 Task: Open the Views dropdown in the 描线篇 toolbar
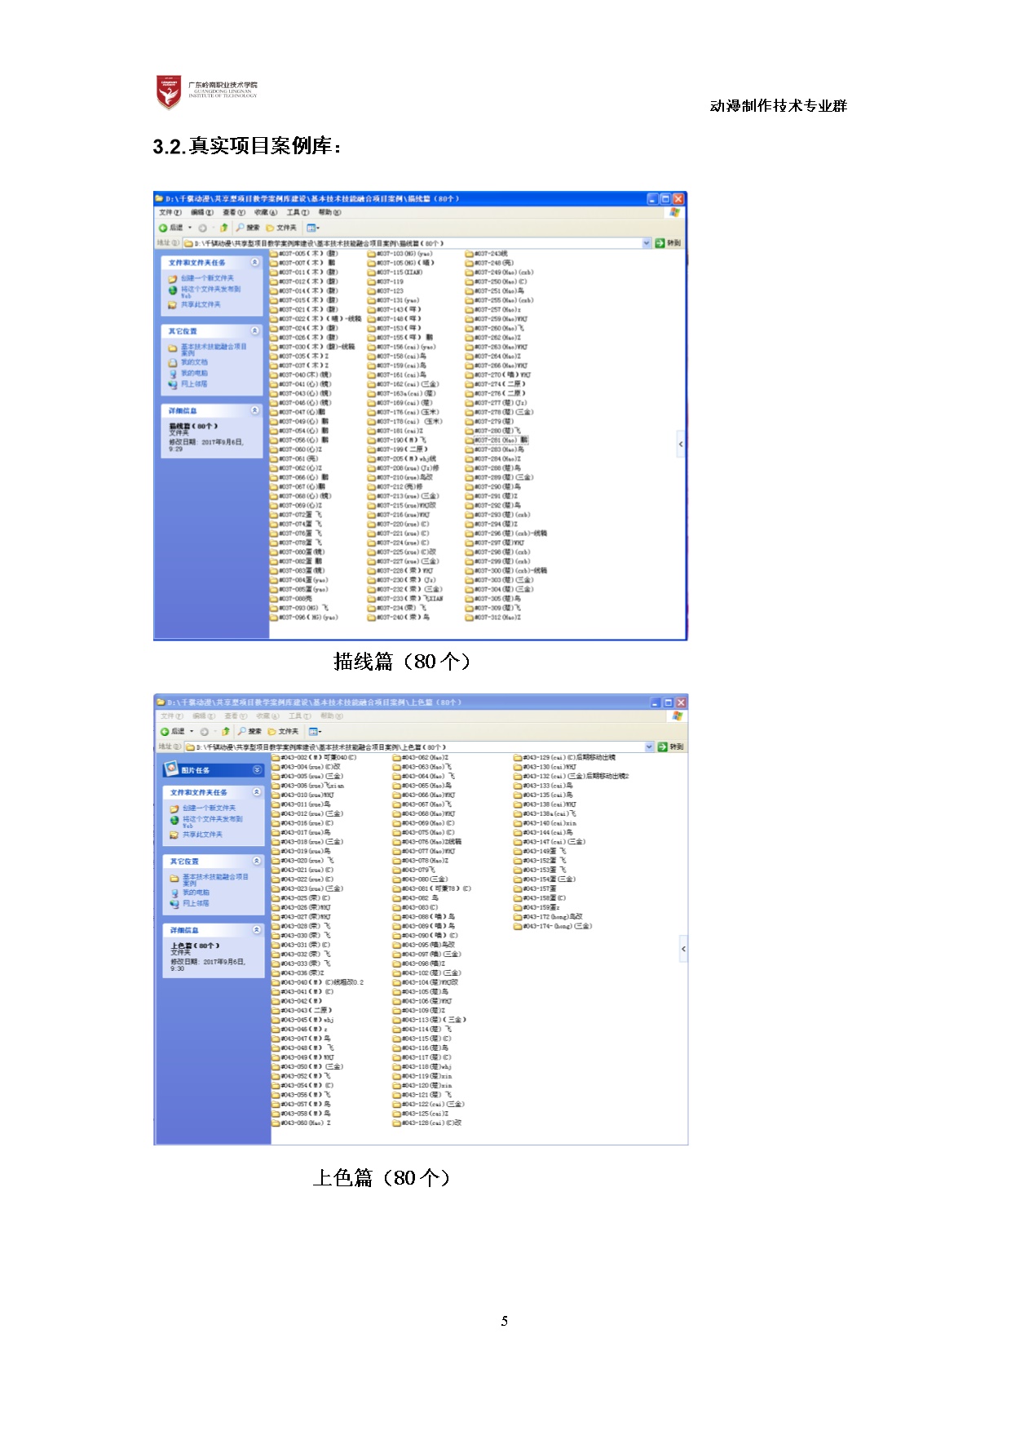click(313, 228)
